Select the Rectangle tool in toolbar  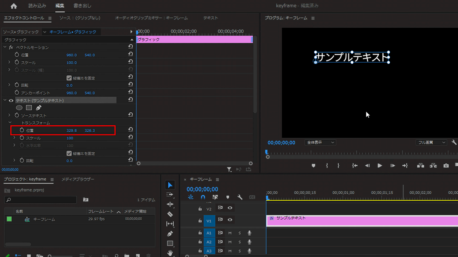pyautogui.click(x=170, y=243)
